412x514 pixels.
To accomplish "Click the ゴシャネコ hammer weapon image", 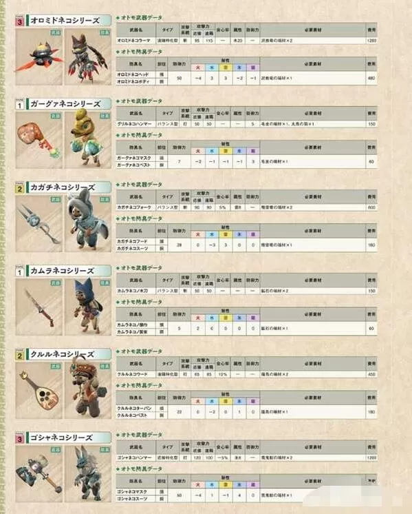I will coord(39,474).
